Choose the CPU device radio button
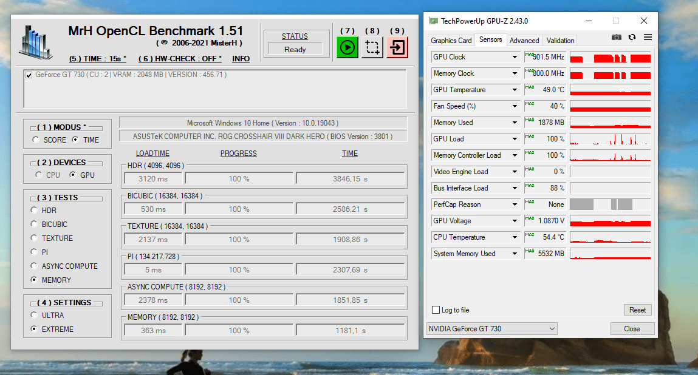This screenshot has height=375, width=698. pyautogui.click(x=39, y=175)
